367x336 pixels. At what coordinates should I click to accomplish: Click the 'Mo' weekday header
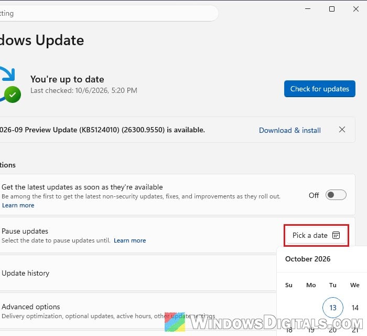coord(311,285)
